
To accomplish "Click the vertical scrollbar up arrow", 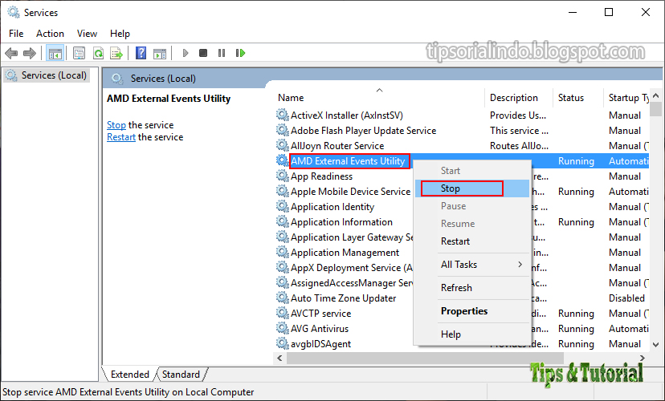I will pos(655,95).
